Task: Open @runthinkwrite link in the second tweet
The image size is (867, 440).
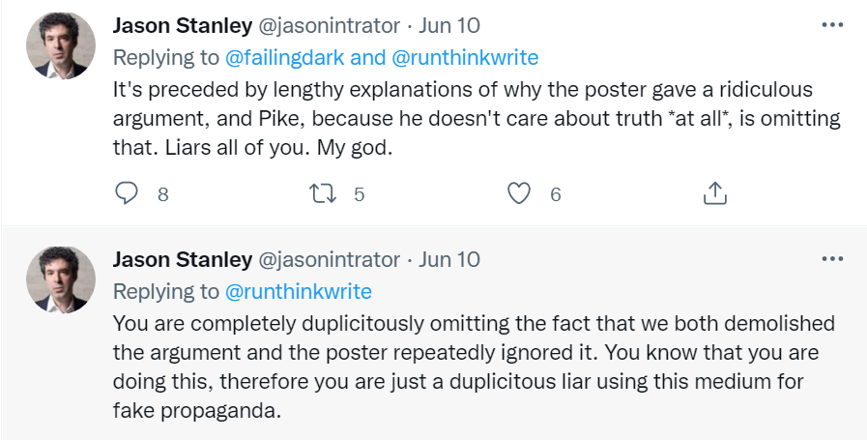Action: [x=298, y=291]
